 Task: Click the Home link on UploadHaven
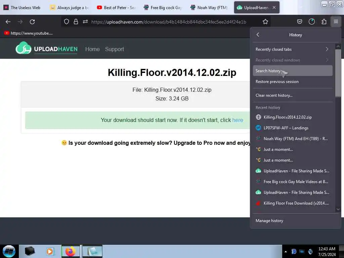(92, 49)
